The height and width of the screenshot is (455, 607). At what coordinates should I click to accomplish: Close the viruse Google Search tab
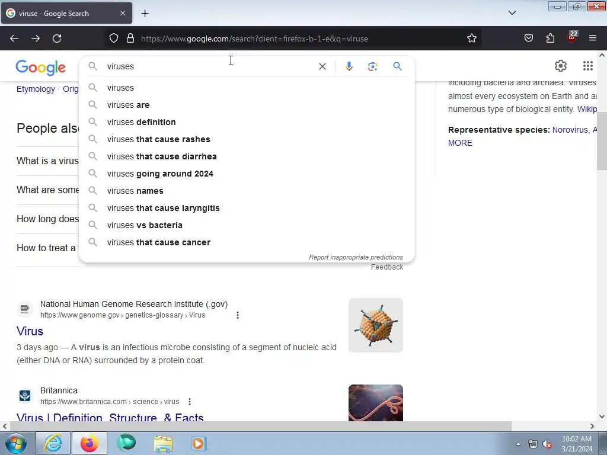point(122,13)
